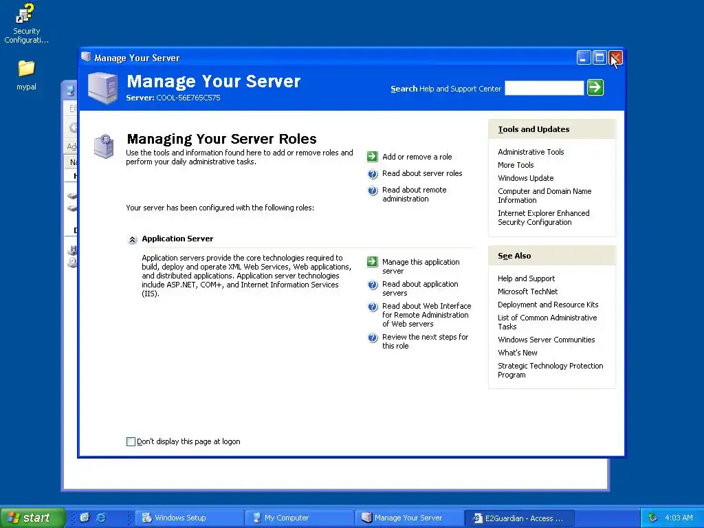Open Read about application servers link
This screenshot has width=704, height=528.
[x=420, y=288]
